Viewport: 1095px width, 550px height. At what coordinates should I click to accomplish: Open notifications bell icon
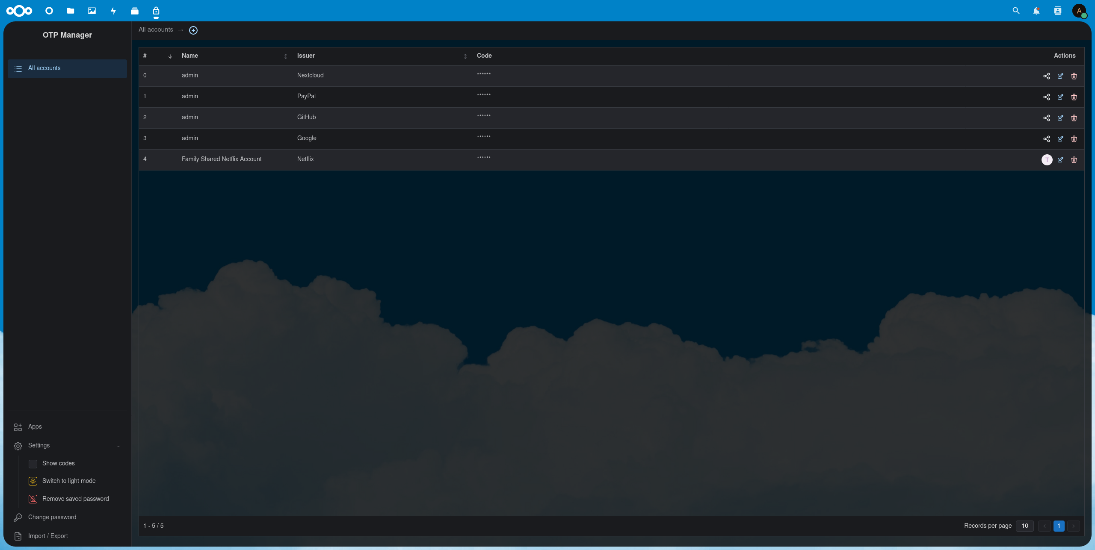tap(1036, 11)
